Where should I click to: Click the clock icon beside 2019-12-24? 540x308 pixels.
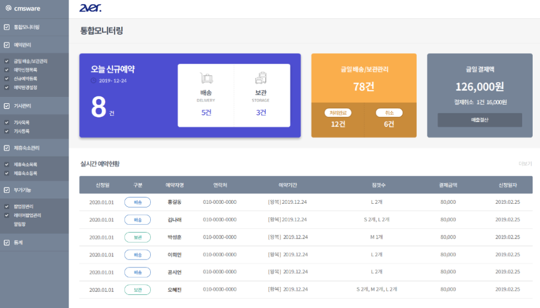[x=93, y=81]
